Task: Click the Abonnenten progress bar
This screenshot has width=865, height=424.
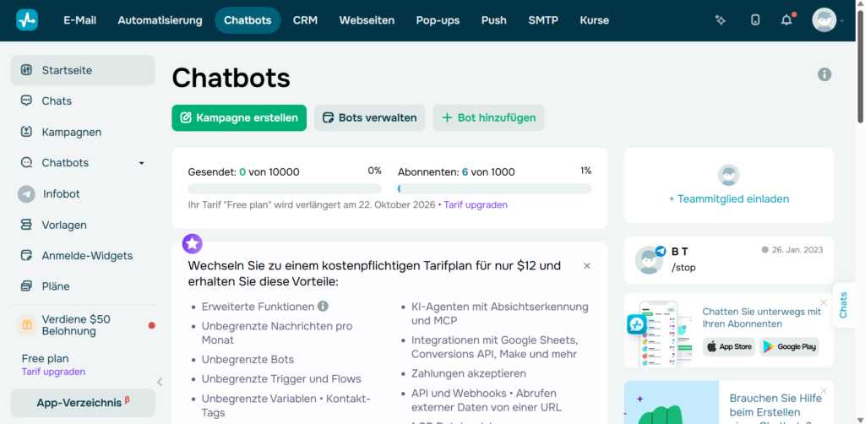Action: pyautogui.click(x=495, y=188)
